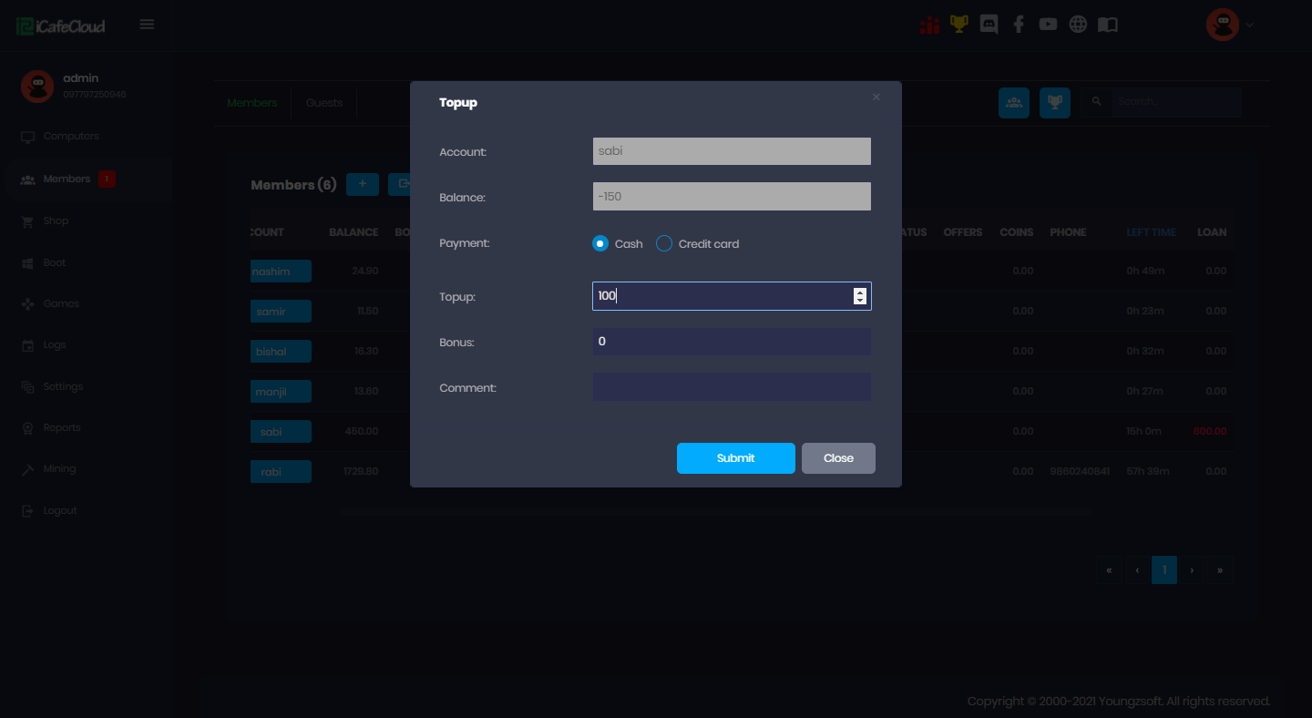This screenshot has height=718, width=1312.
Task: Go to next page arrow
Action: pos(1192,570)
